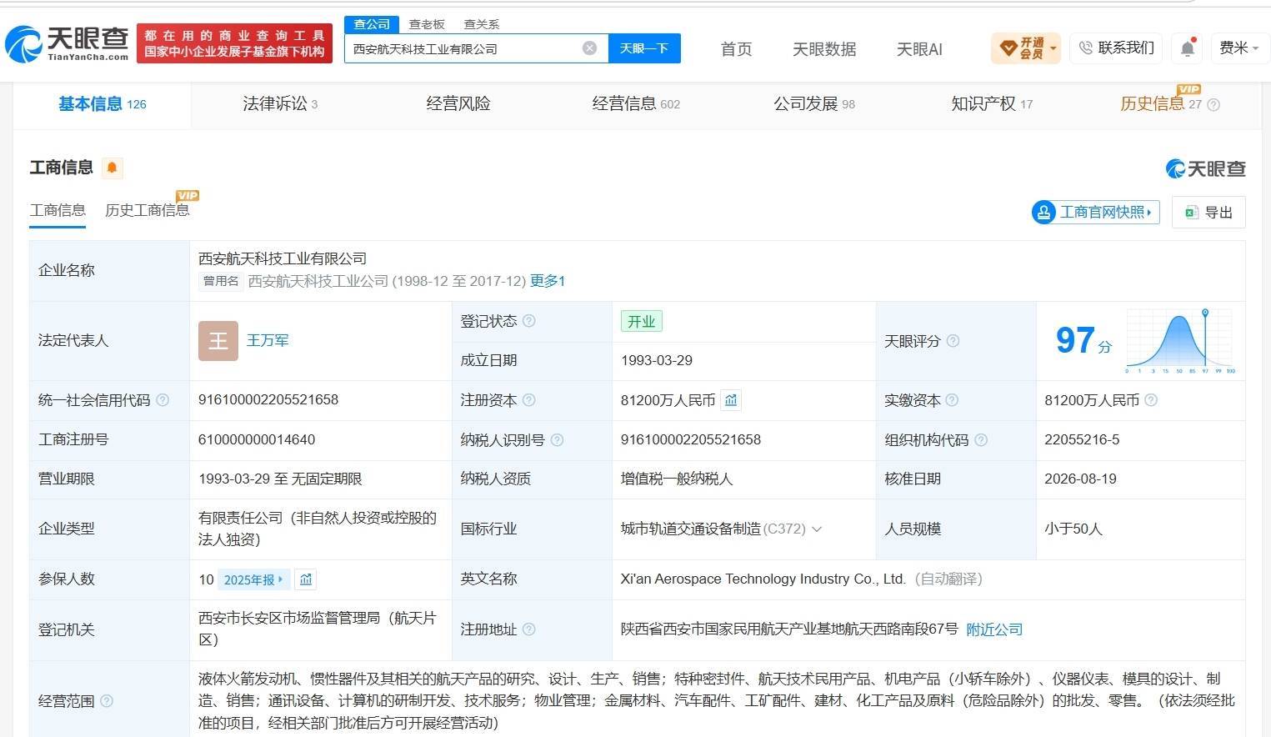Open 天眼AI in the top navigation
The image size is (1271, 737).
[x=919, y=49]
